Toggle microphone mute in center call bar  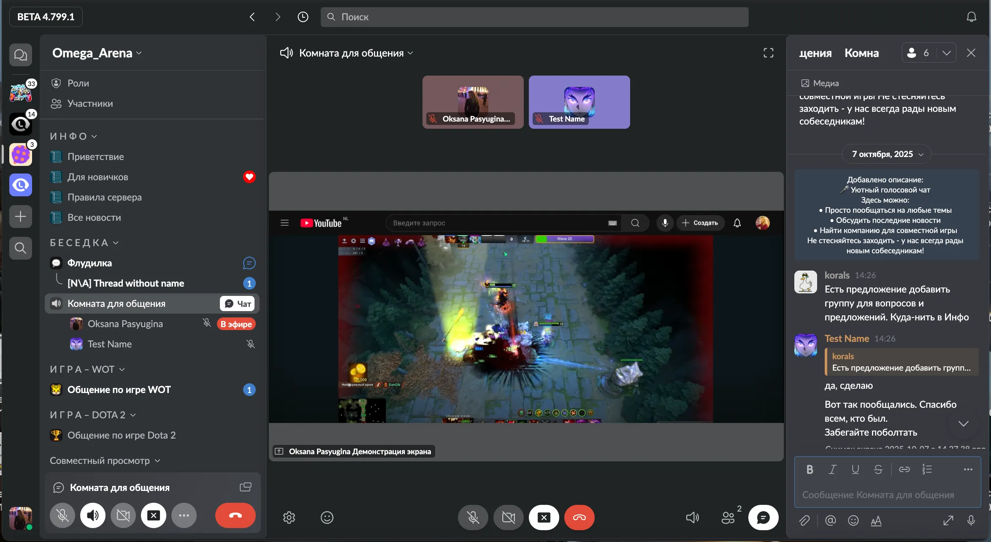tap(473, 517)
